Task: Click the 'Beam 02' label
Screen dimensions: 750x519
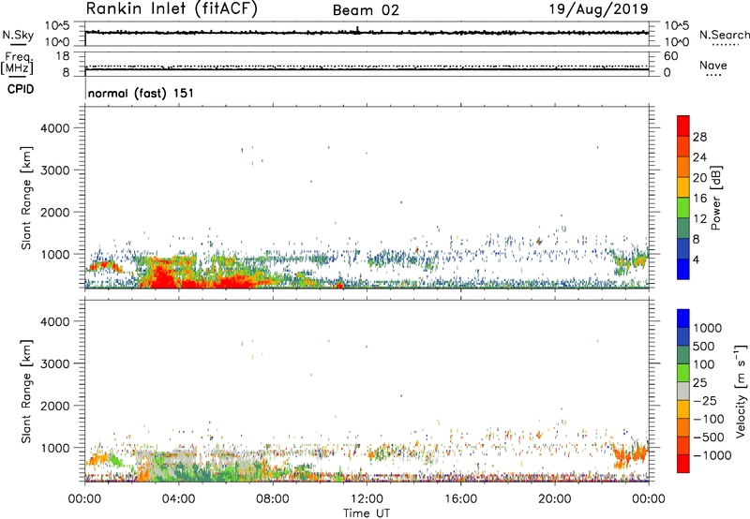Action: 366,10
